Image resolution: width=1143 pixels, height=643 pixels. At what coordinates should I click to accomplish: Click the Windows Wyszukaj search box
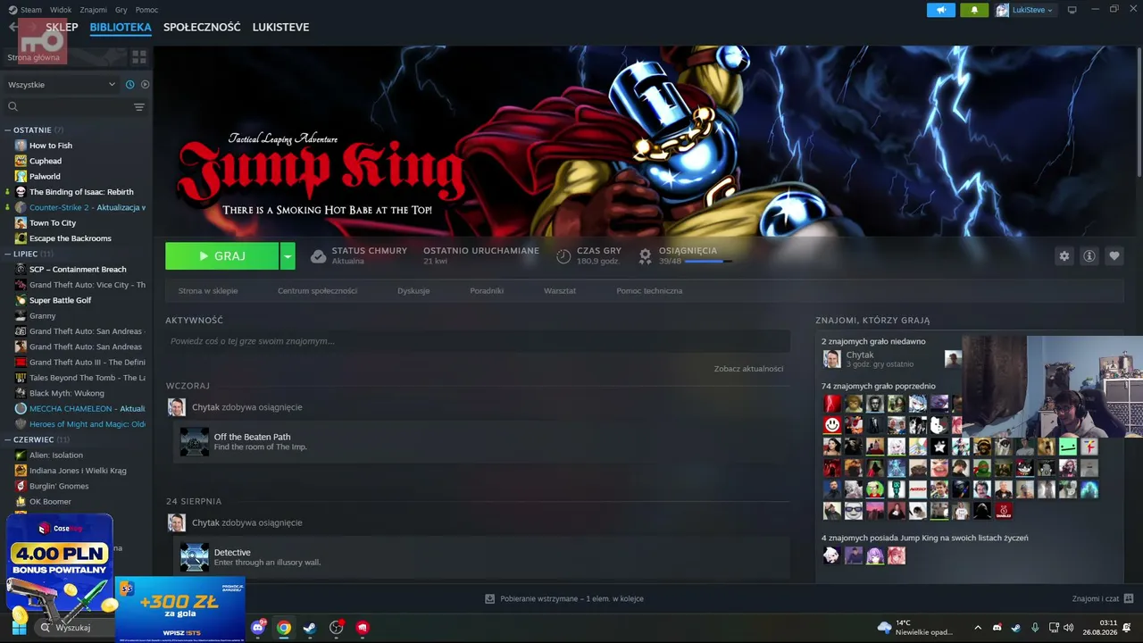[76, 627]
